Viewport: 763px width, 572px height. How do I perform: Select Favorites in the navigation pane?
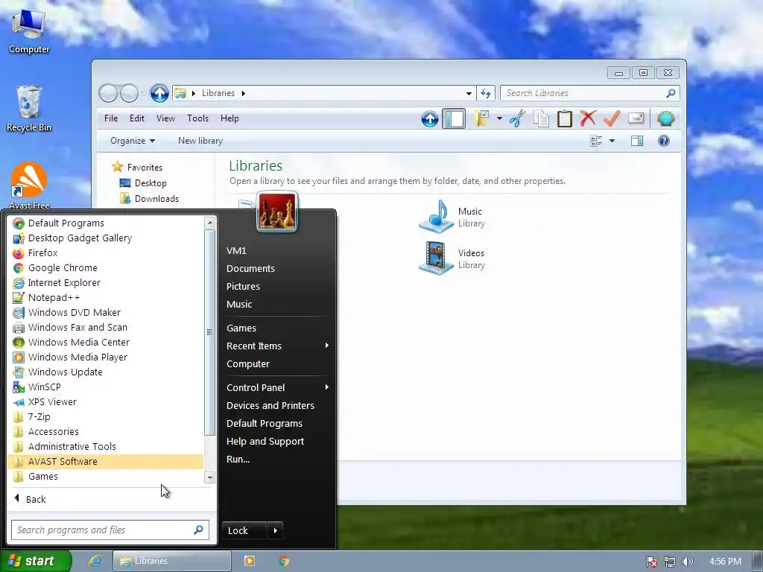[145, 168]
